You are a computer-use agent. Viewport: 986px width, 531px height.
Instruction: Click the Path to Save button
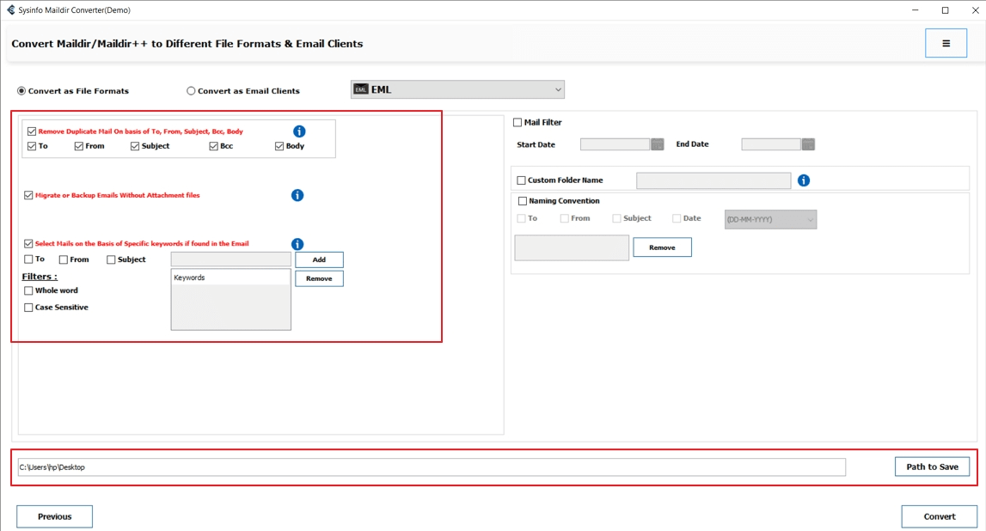pos(932,467)
